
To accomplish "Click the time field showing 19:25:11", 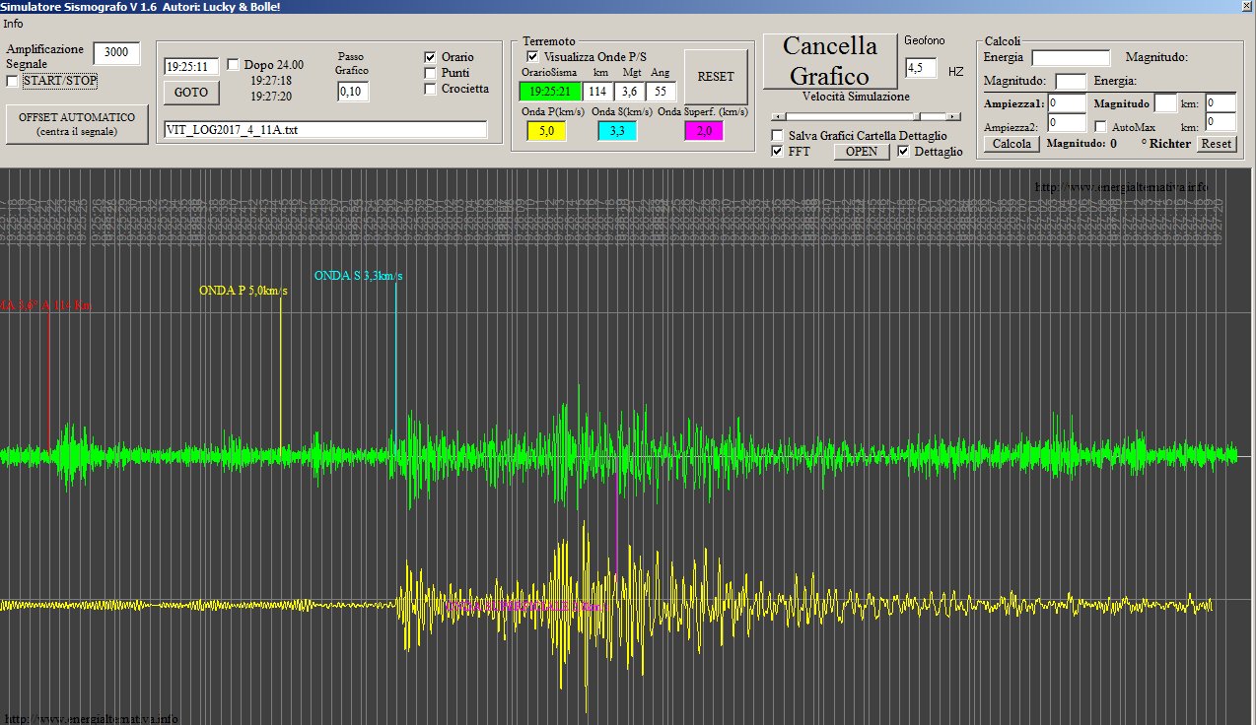I will tap(191, 67).
